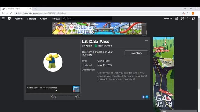Click the 'Game Pass' type value
The height and width of the screenshot is (112, 200).
(103, 61)
